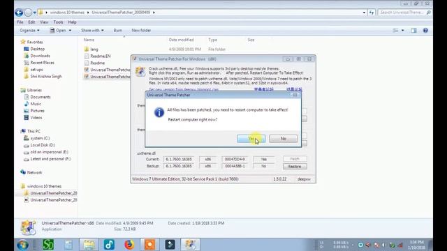
Task: Create a New folder from the toolbar
Action: [x=141, y=30]
